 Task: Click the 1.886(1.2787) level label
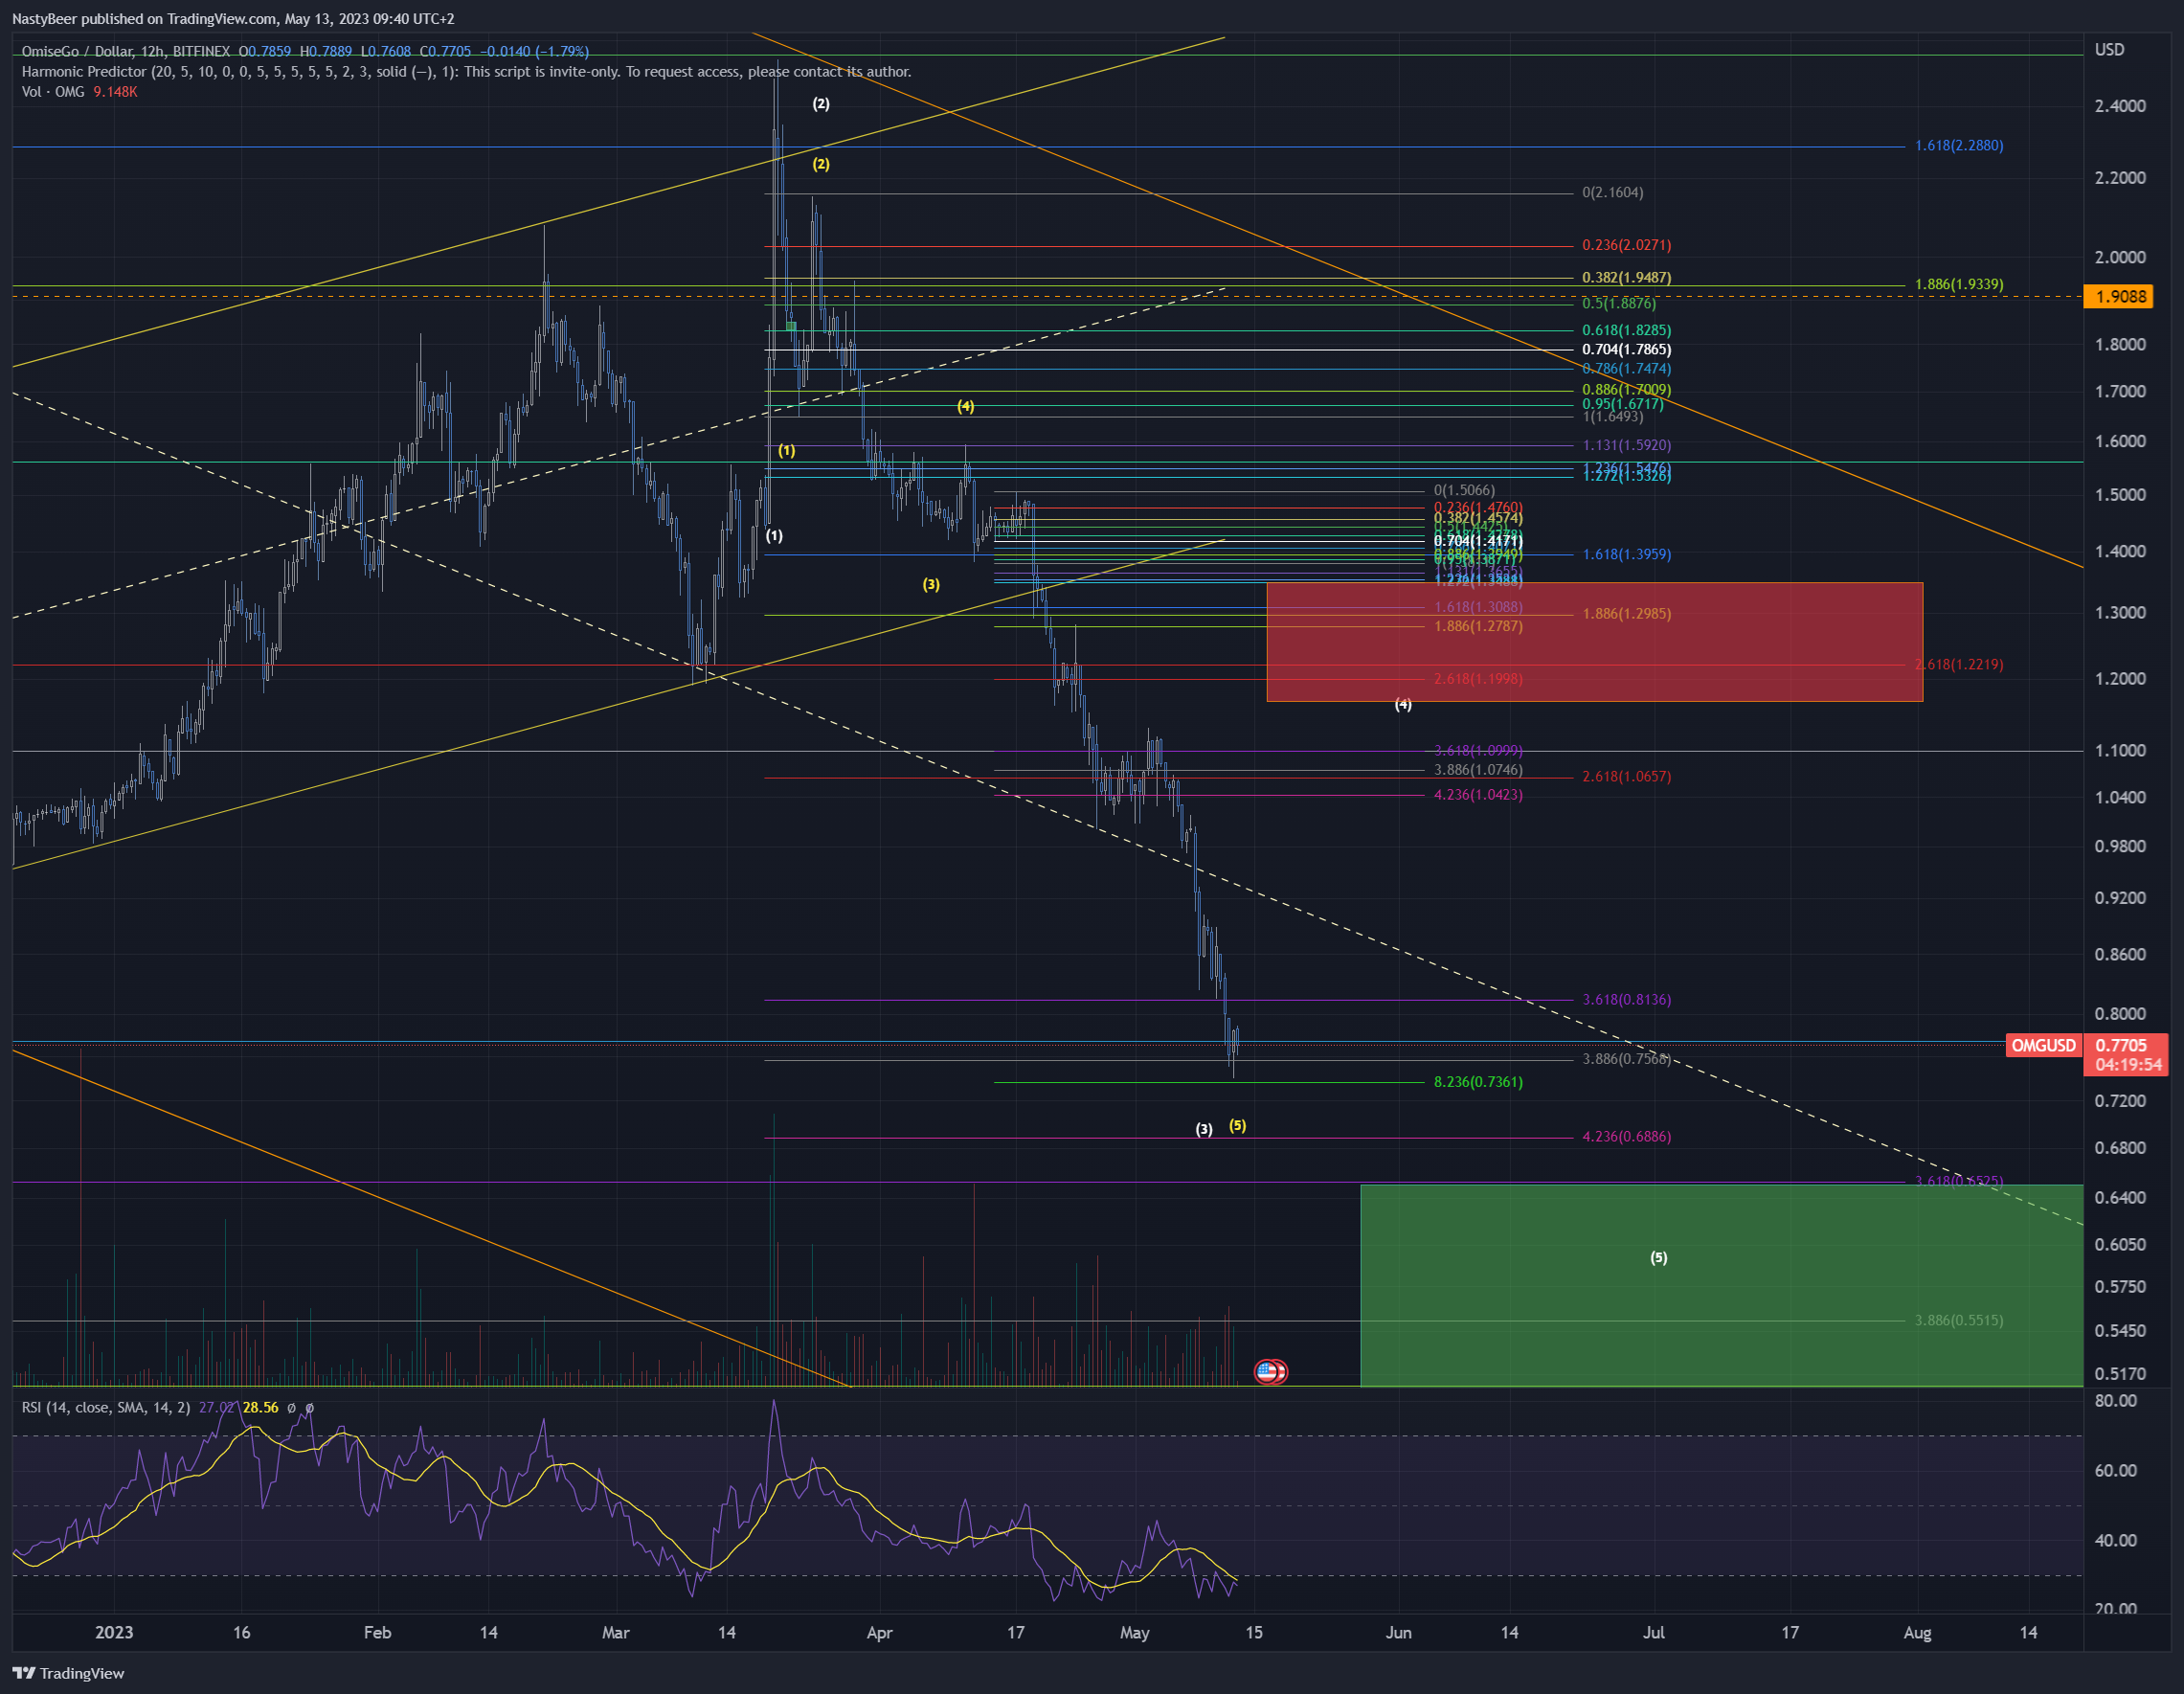click(1478, 626)
